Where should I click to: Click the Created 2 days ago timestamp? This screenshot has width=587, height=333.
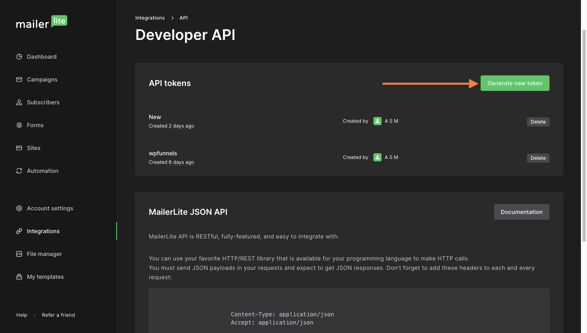(x=171, y=126)
